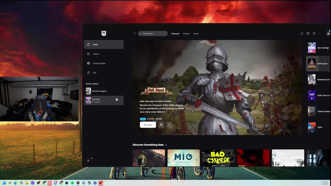The image size is (331, 186).
Task: Open the downloads icon in sidebar
Action: pyautogui.click(x=88, y=160)
